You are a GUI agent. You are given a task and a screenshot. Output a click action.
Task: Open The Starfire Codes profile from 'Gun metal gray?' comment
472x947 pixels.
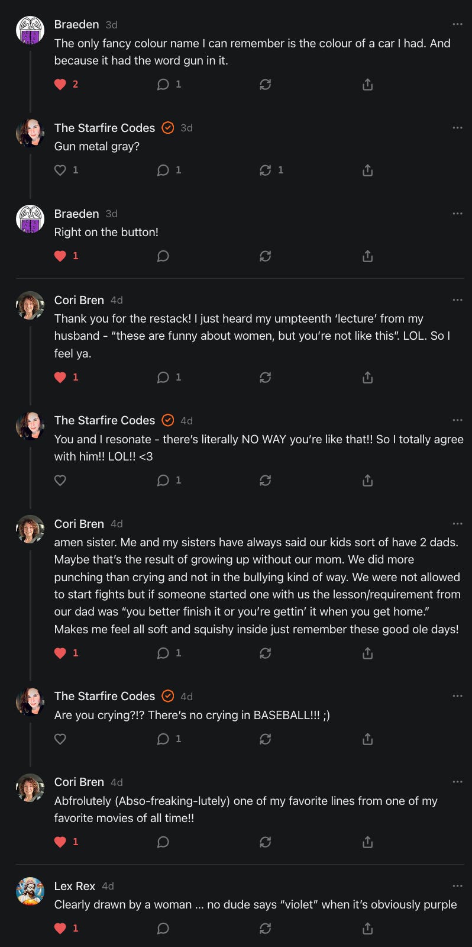click(105, 128)
